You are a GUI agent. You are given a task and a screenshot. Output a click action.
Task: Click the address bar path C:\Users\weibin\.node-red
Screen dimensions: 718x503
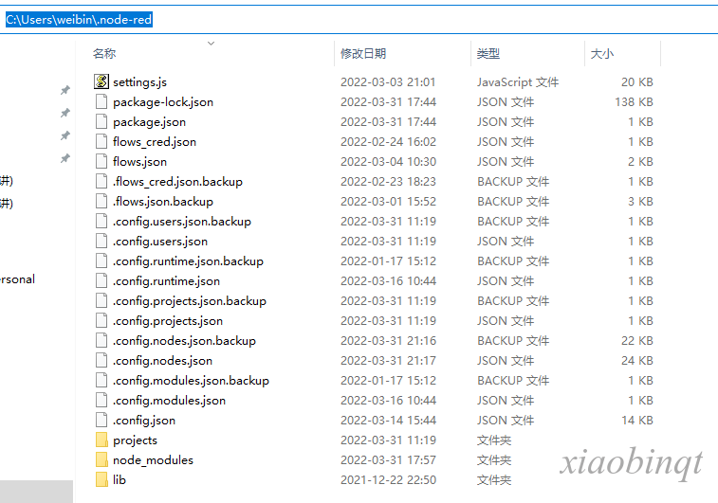click(79, 20)
